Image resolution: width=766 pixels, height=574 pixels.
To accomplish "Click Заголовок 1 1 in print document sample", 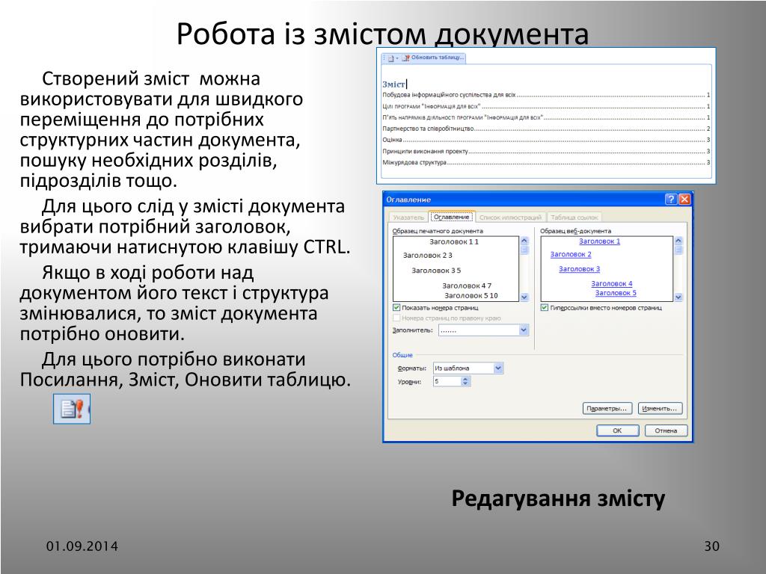I will point(454,241).
